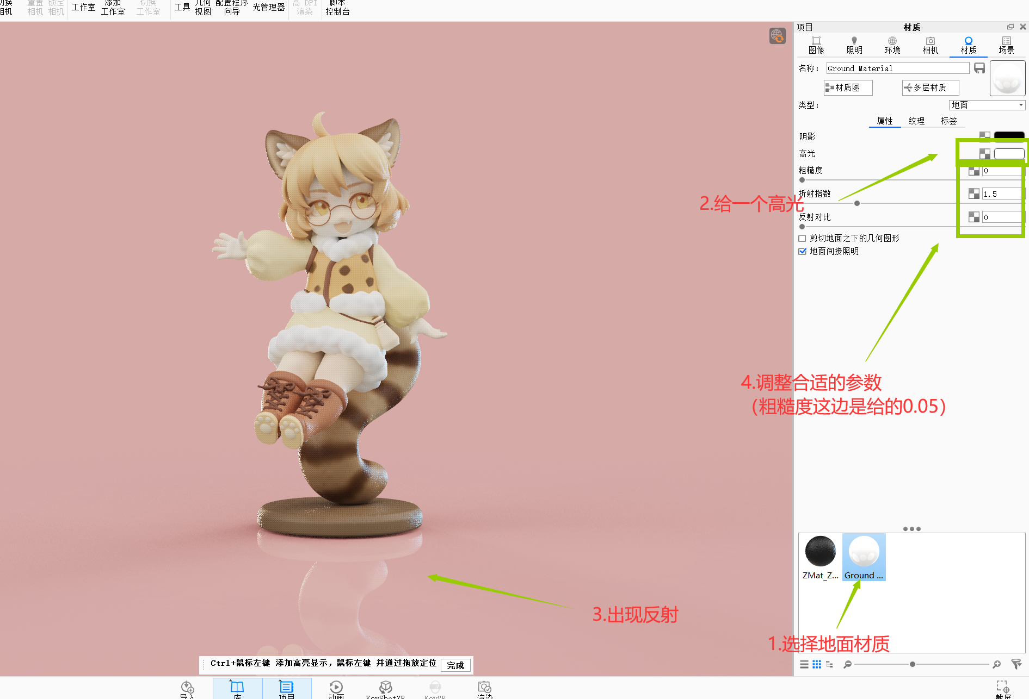Screen dimensions: 1029x699
Task: Switch to the 场景 tab
Action: click(x=1007, y=45)
